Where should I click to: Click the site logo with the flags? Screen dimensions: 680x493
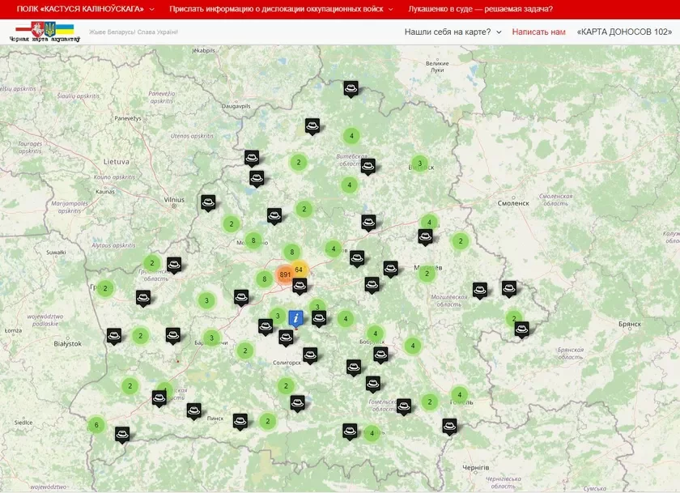pos(45,32)
